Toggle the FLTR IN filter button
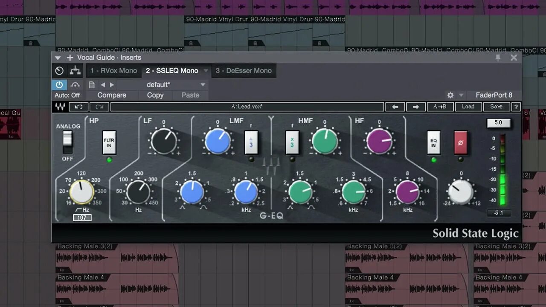This screenshot has width=546, height=307. click(x=109, y=142)
